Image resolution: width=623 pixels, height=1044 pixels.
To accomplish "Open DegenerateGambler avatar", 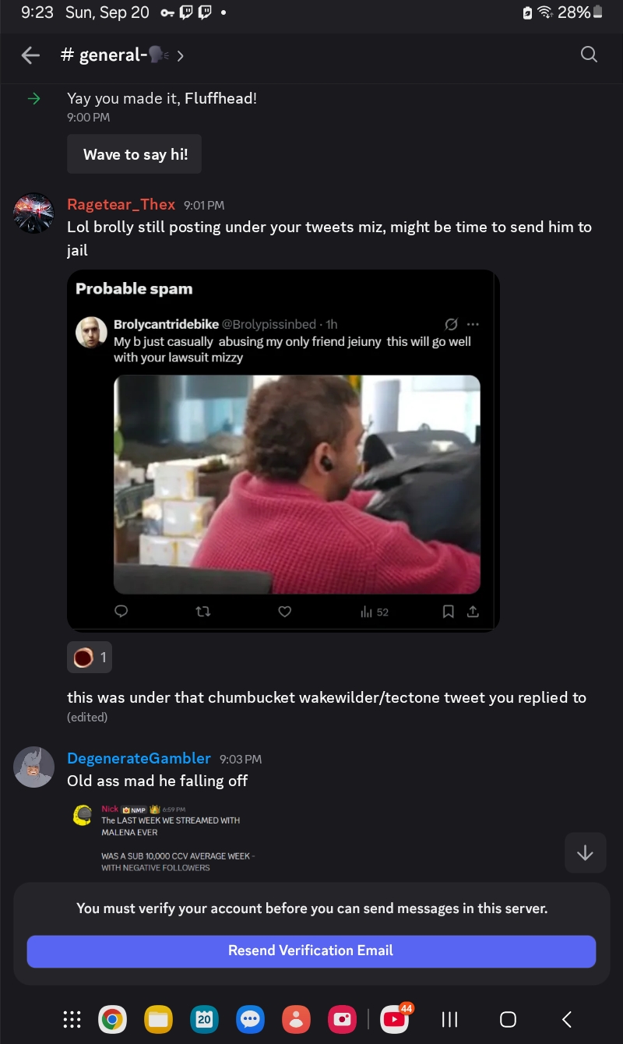I will 33,767.
